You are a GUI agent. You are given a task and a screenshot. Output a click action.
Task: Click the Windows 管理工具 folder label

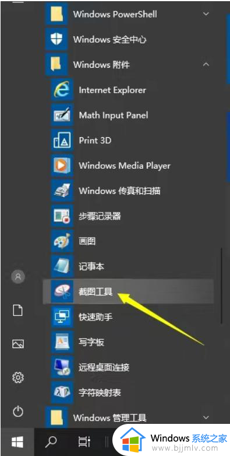tap(109, 418)
